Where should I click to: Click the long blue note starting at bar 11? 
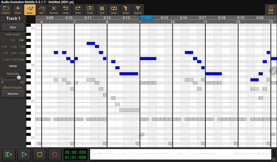tap(213, 74)
